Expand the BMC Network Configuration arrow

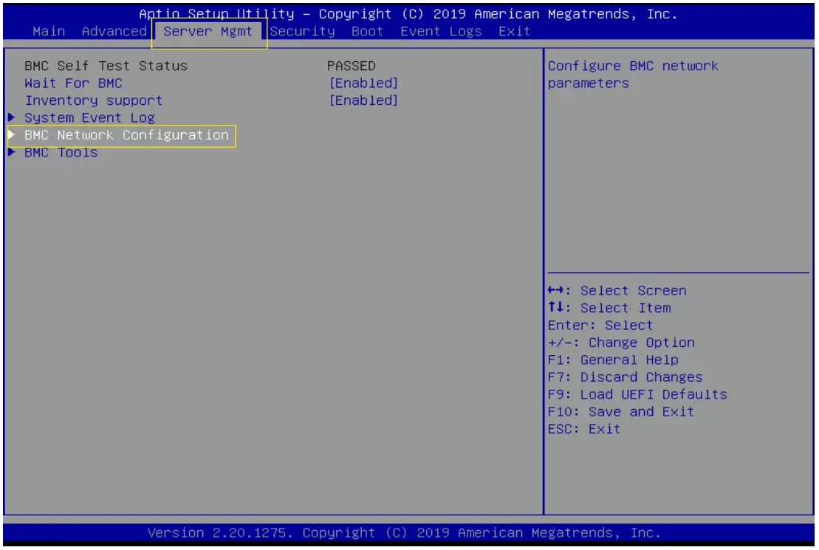tap(13, 135)
